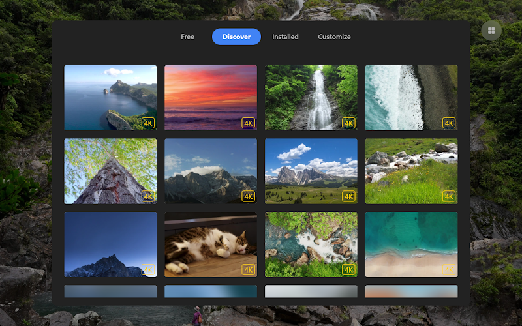Select the coastal cliffs and sea wallpaper

click(110, 98)
